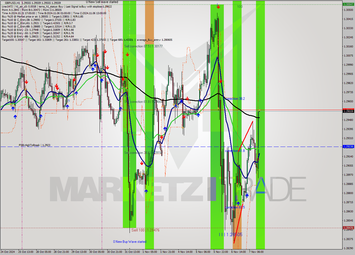Click the '31 Oct 13:00' time axis label
The width and height of the screenshot is (355, 255).
point(132,252)
